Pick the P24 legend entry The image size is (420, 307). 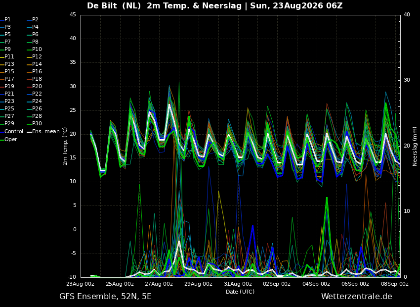click(37, 101)
